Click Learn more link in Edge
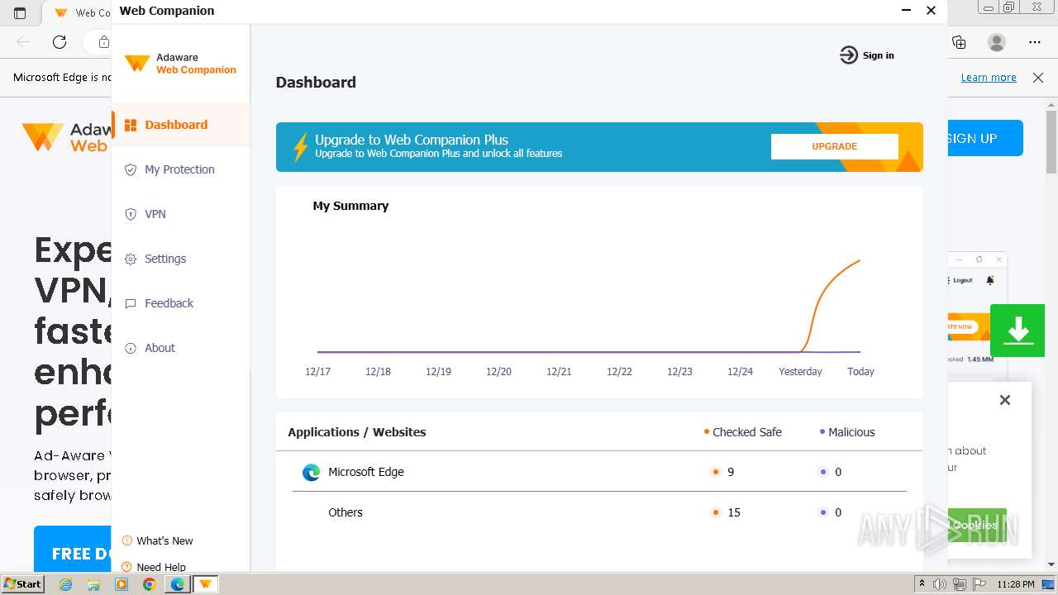This screenshot has width=1058, height=595. coord(989,77)
